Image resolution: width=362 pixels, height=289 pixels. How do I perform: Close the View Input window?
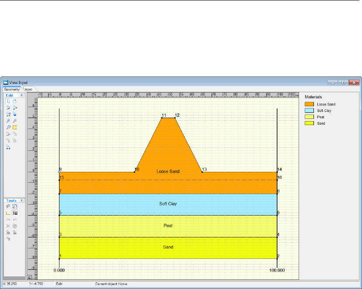(354, 83)
